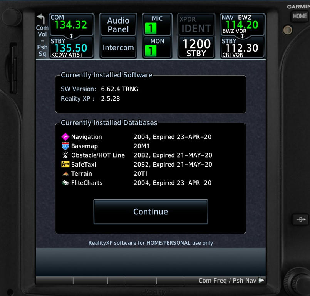
Task: Click the Direct-To bezel key
Action: [x=301, y=219]
